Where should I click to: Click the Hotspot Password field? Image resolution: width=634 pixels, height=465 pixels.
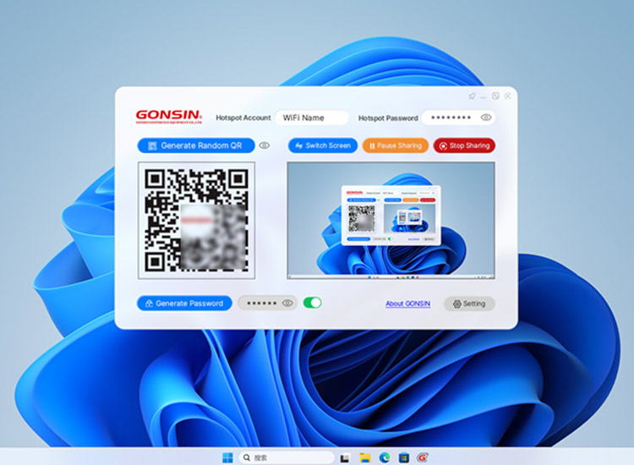(x=457, y=118)
